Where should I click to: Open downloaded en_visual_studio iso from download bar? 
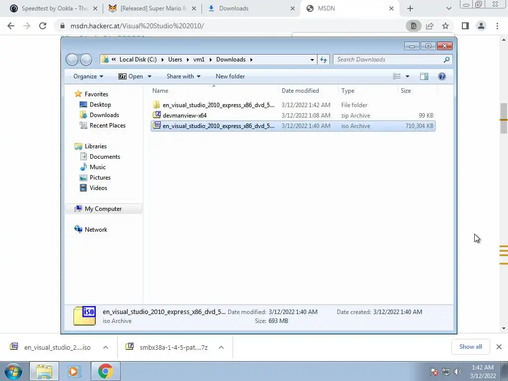point(51,347)
